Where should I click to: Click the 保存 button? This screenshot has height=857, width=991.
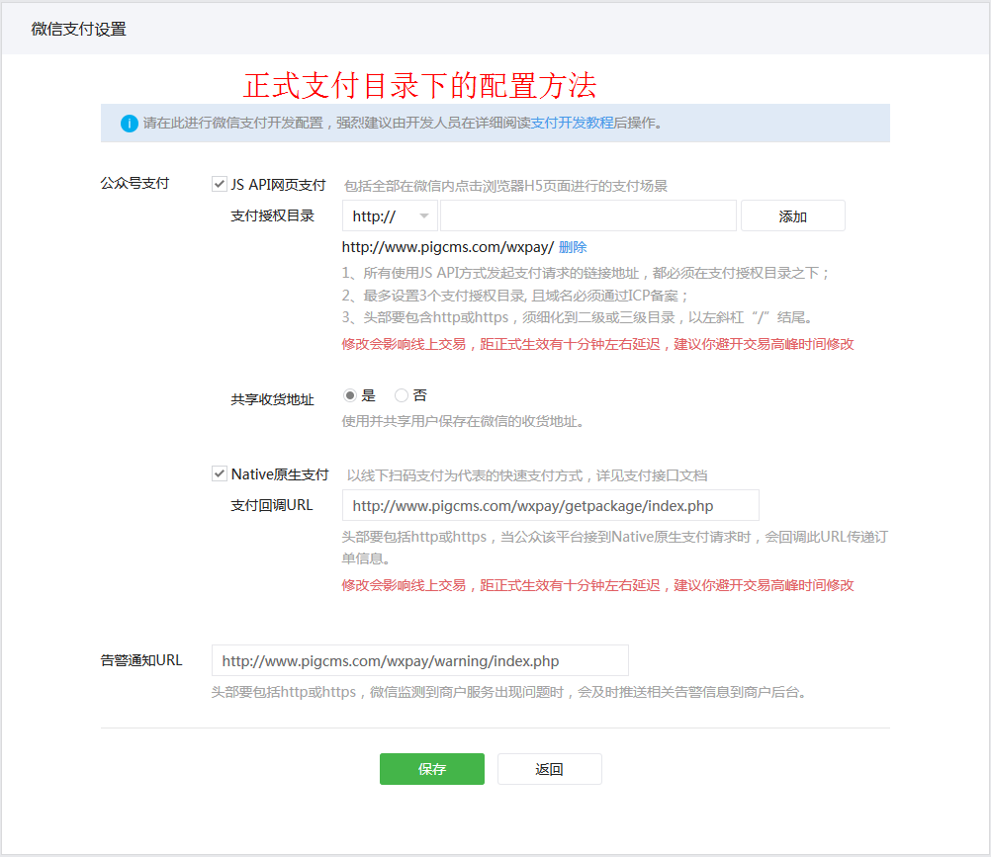coord(431,768)
